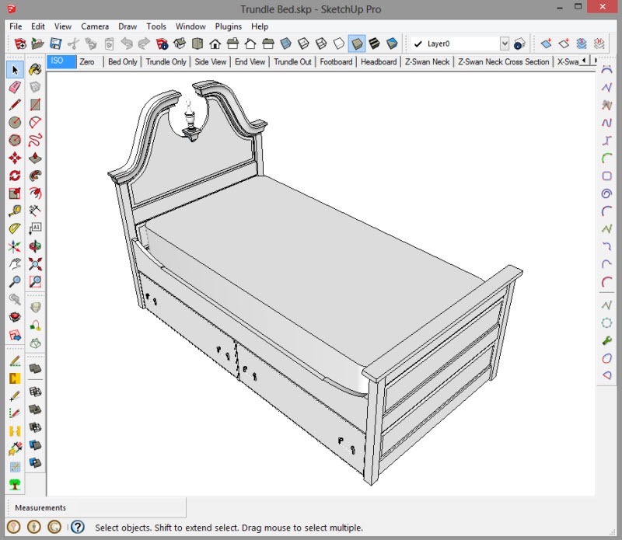
Task: Select the Zoom magnifier tool
Action: point(15,282)
